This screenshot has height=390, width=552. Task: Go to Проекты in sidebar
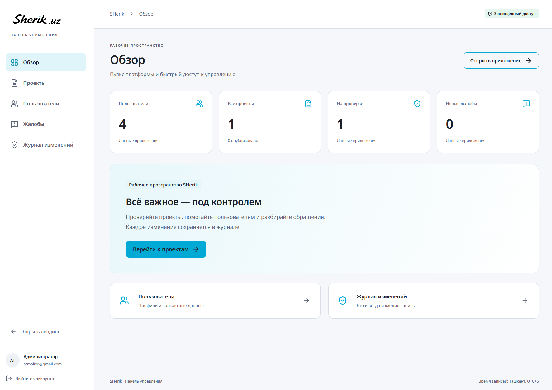(46, 83)
